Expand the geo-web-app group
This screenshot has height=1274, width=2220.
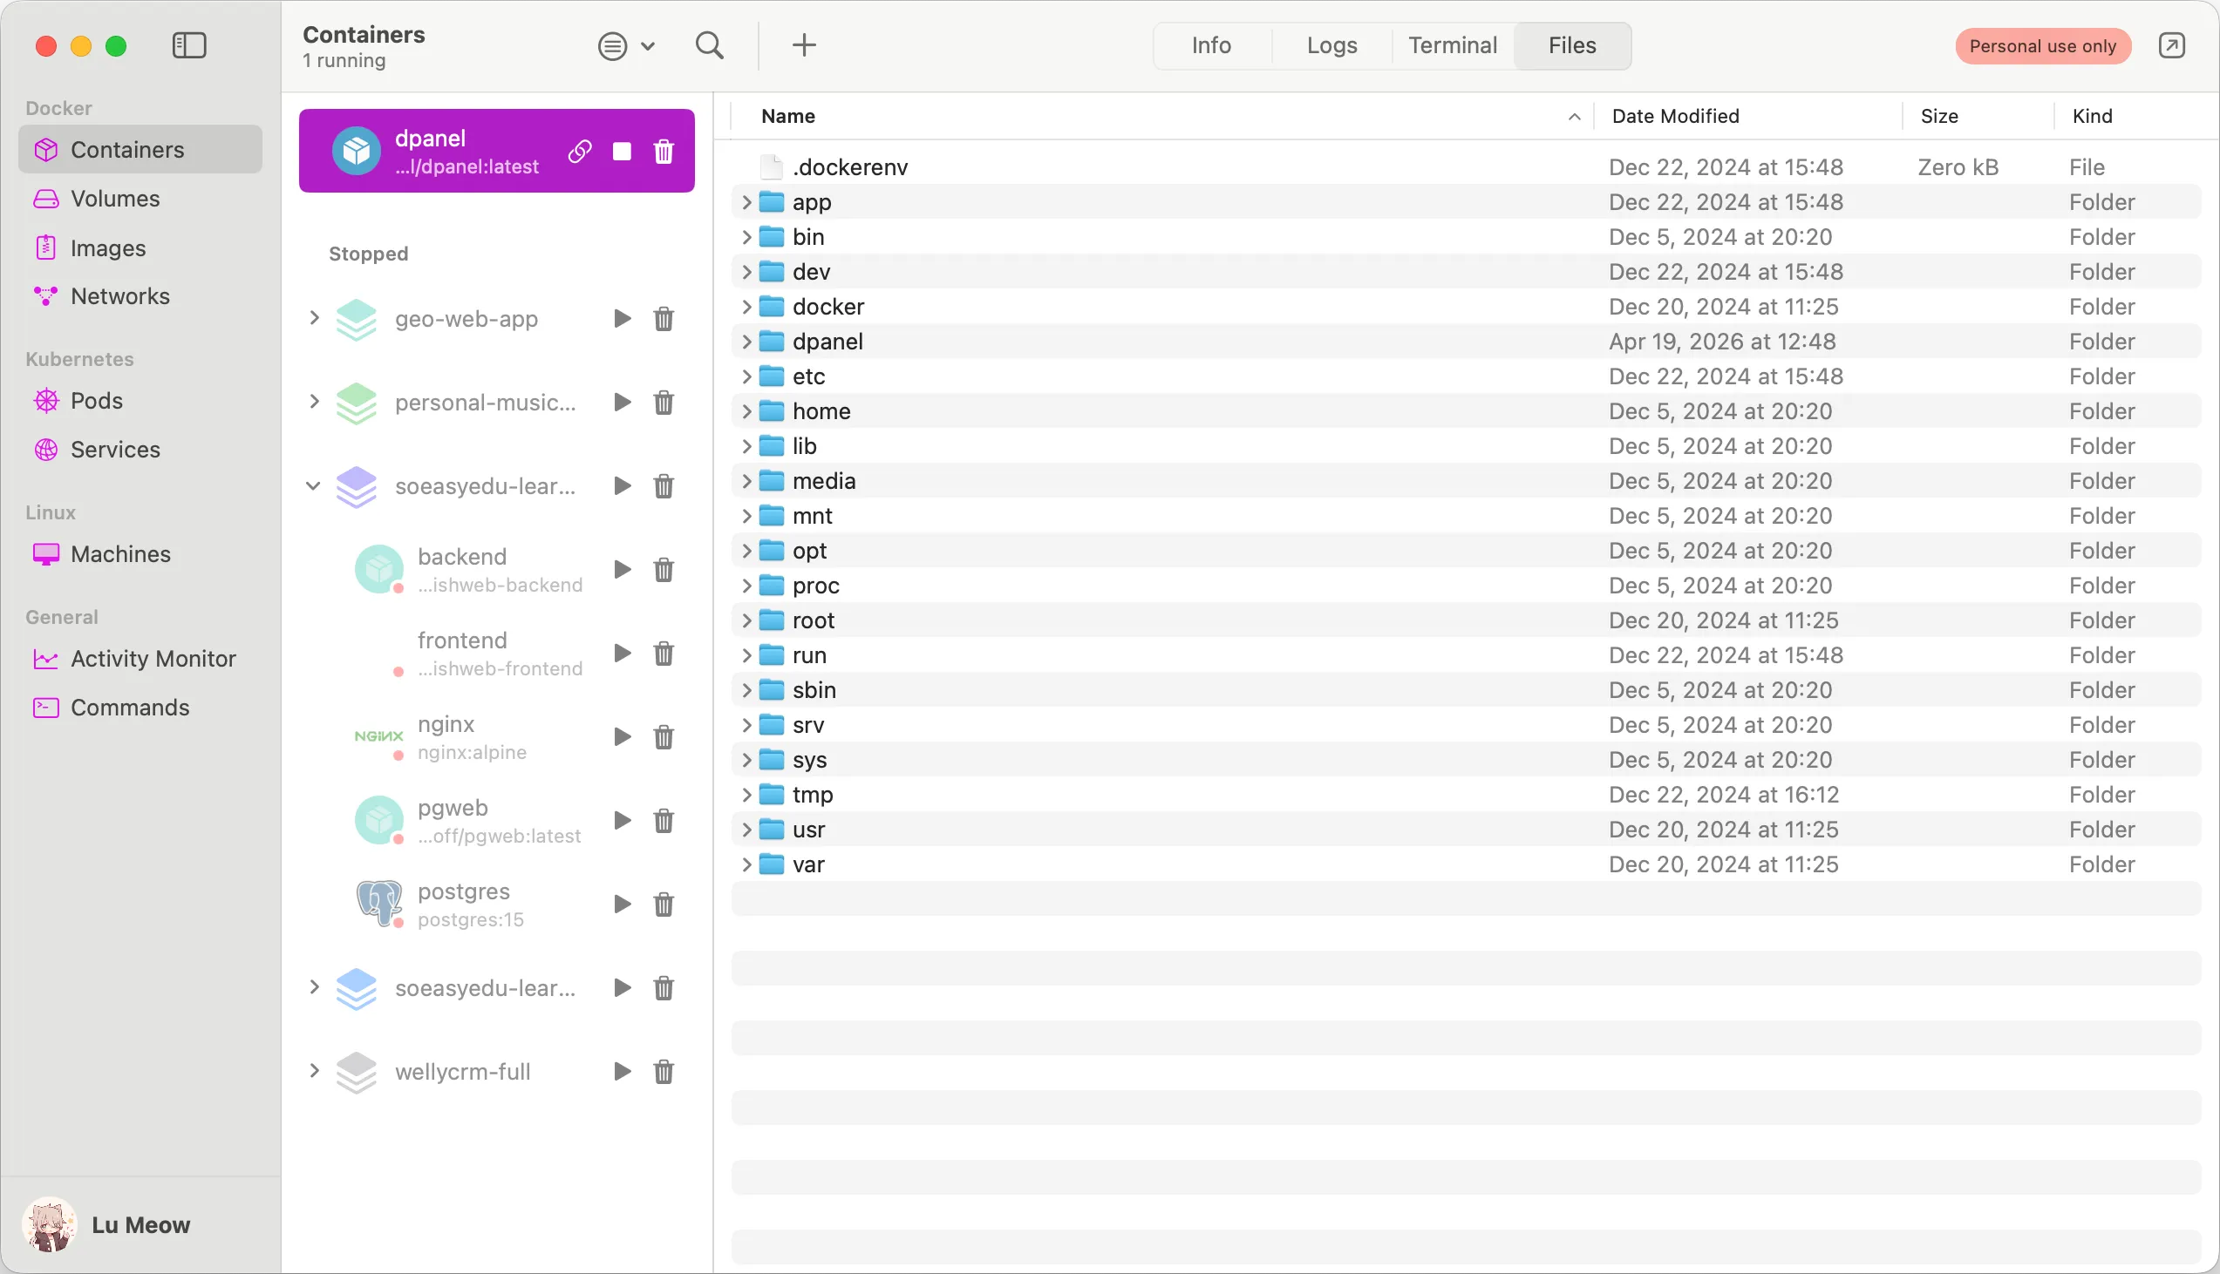[314, 317]
